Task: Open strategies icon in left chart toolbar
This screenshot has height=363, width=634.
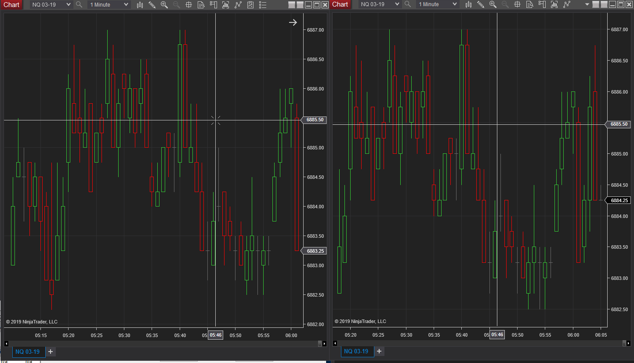Action: (238, 4)
